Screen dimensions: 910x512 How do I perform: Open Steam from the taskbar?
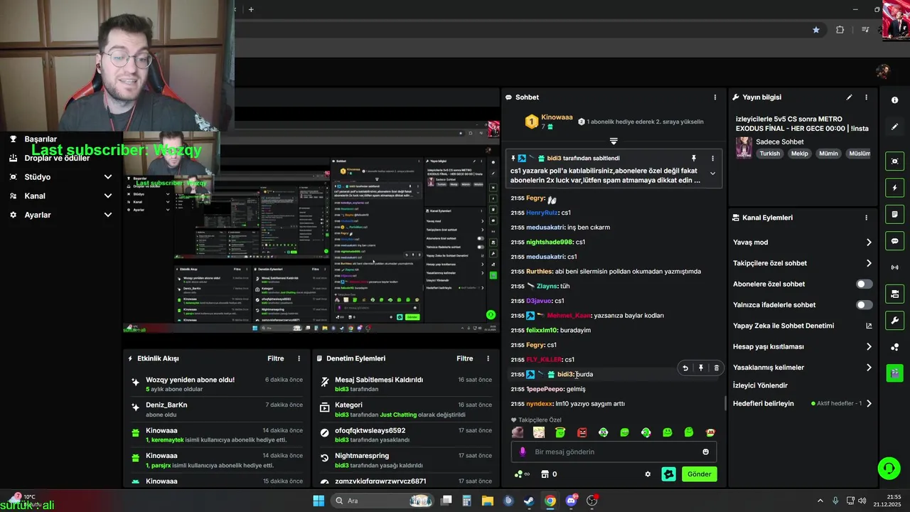click(529, 501)
